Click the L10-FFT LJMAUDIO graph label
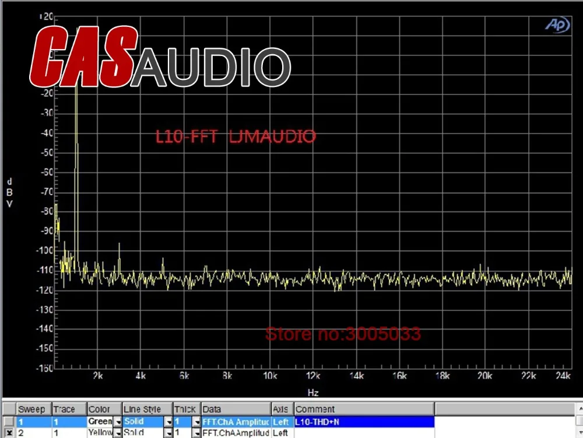 tap(236, 137)
